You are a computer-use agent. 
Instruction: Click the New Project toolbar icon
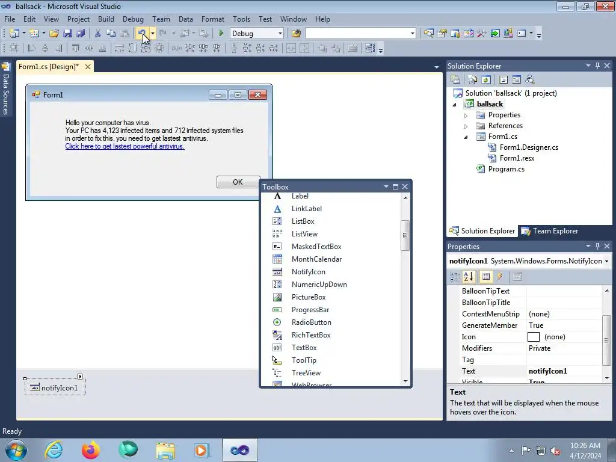14,34
